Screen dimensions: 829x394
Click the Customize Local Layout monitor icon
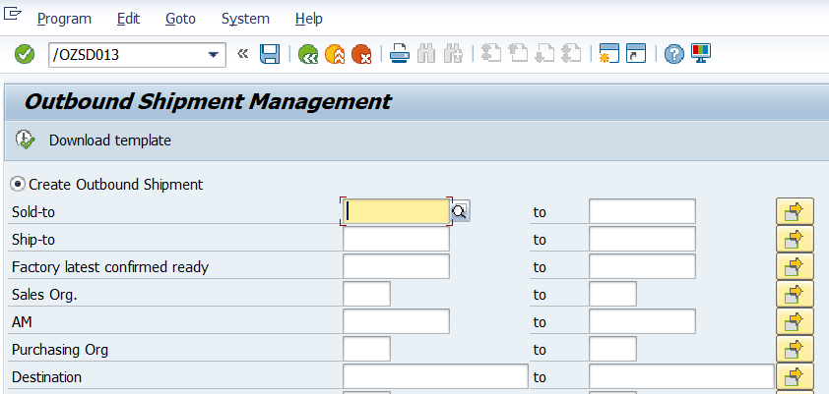click(x=701, y=55)
